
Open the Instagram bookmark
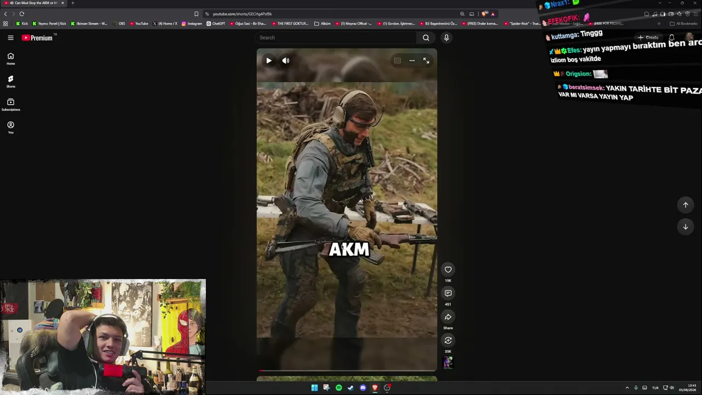pyautogui.click(x=191, y=24)
